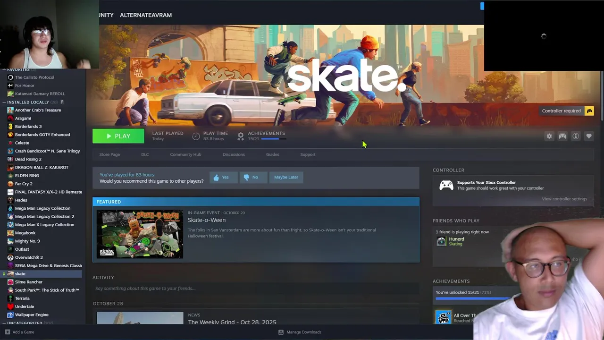
Task: Click the Hades game icon
Action: [10, 200]
